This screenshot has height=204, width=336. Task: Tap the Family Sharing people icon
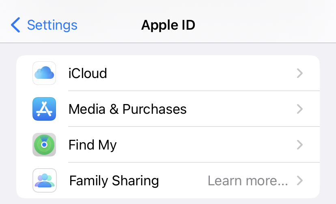coord(44,180)
